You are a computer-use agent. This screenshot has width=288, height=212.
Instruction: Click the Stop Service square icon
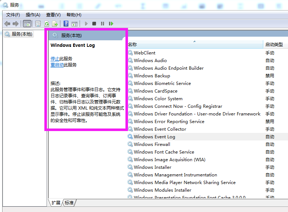(94, 24)
